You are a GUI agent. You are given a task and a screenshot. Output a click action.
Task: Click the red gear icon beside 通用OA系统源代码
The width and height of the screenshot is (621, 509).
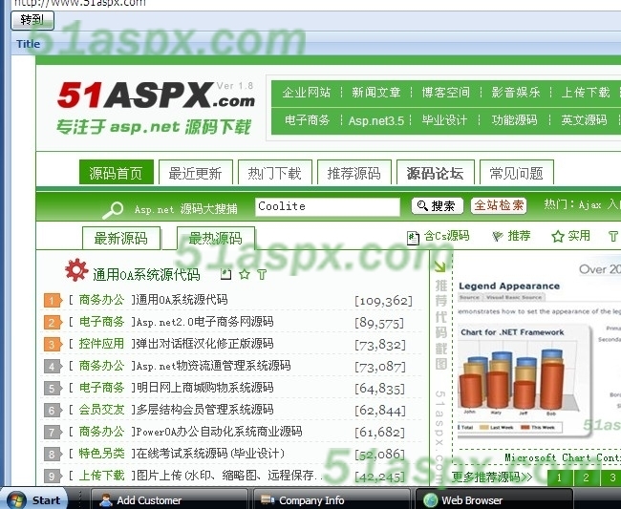point(76,270)
